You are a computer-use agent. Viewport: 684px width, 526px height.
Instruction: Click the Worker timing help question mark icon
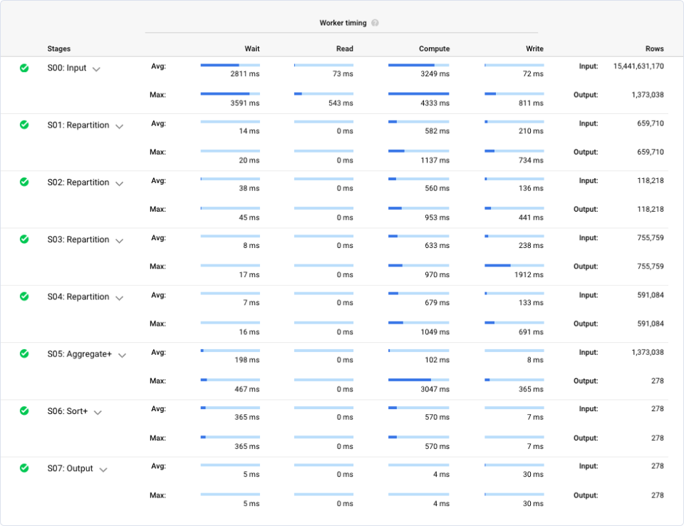click(x=375, y=23)
